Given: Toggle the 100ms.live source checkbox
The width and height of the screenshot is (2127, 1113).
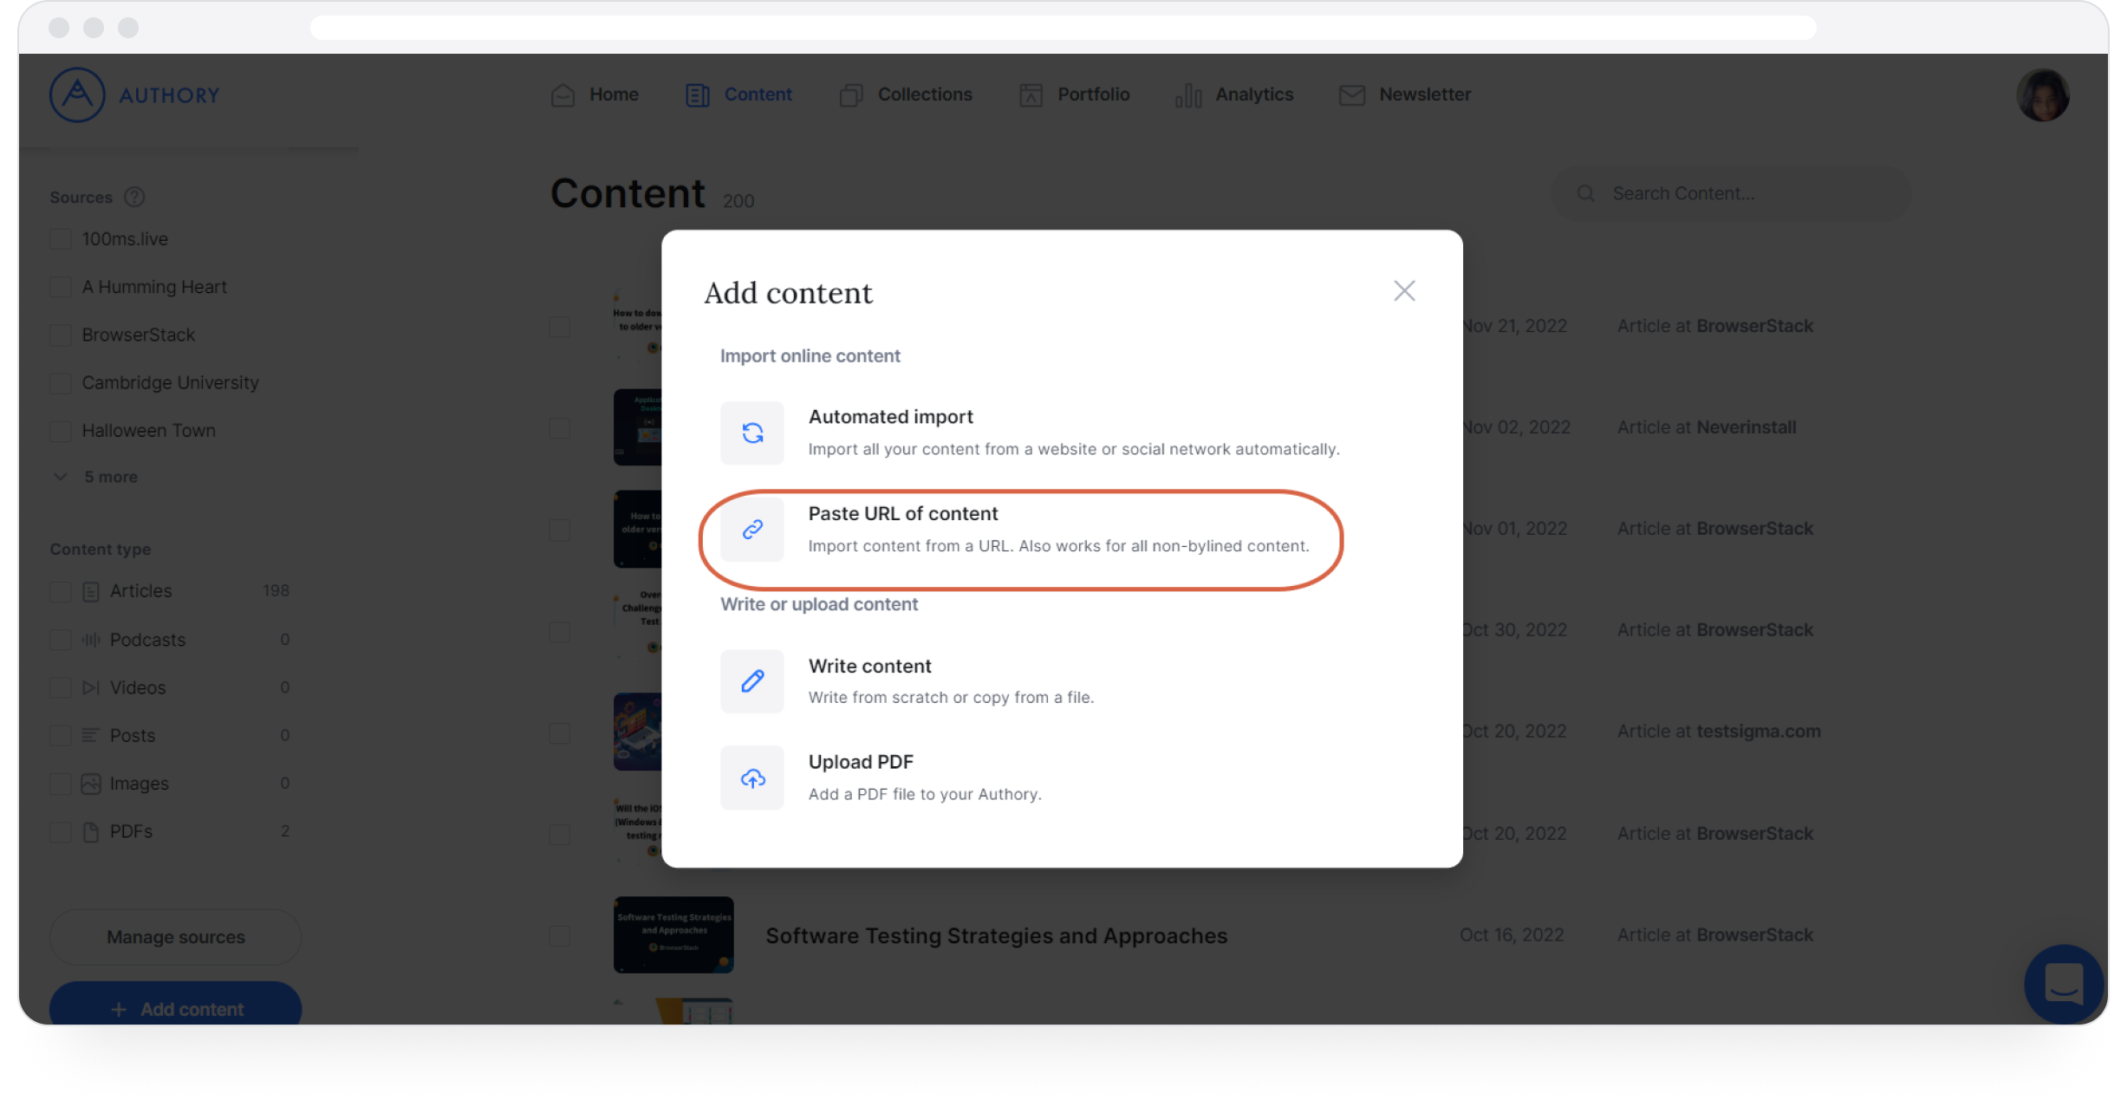Looking at the screenshot, I should (x=61, y=239).
